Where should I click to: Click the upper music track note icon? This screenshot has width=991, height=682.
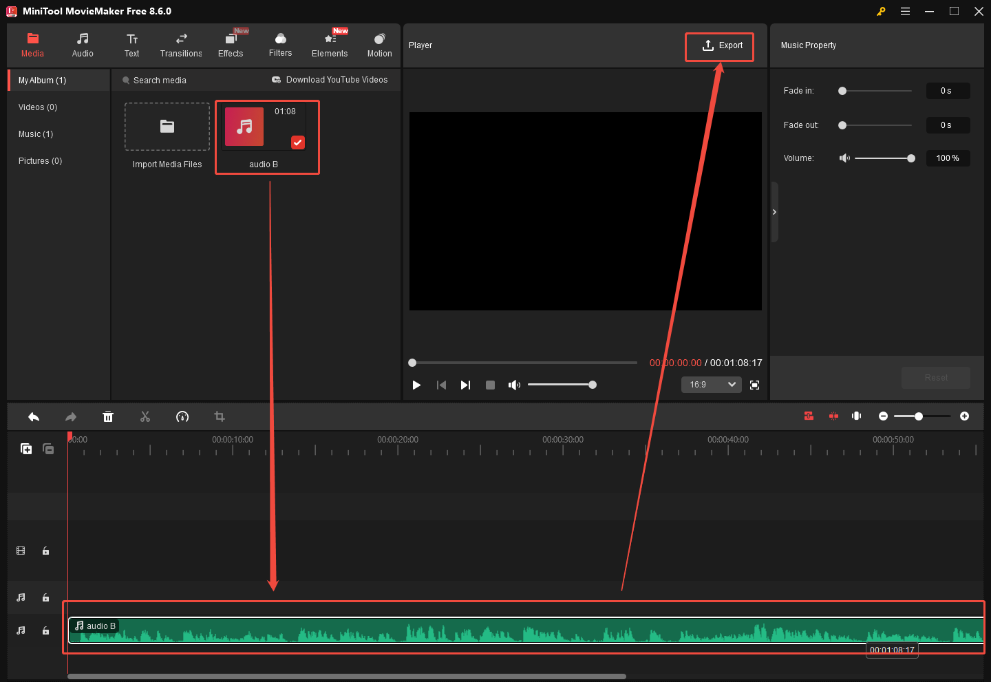21,597
